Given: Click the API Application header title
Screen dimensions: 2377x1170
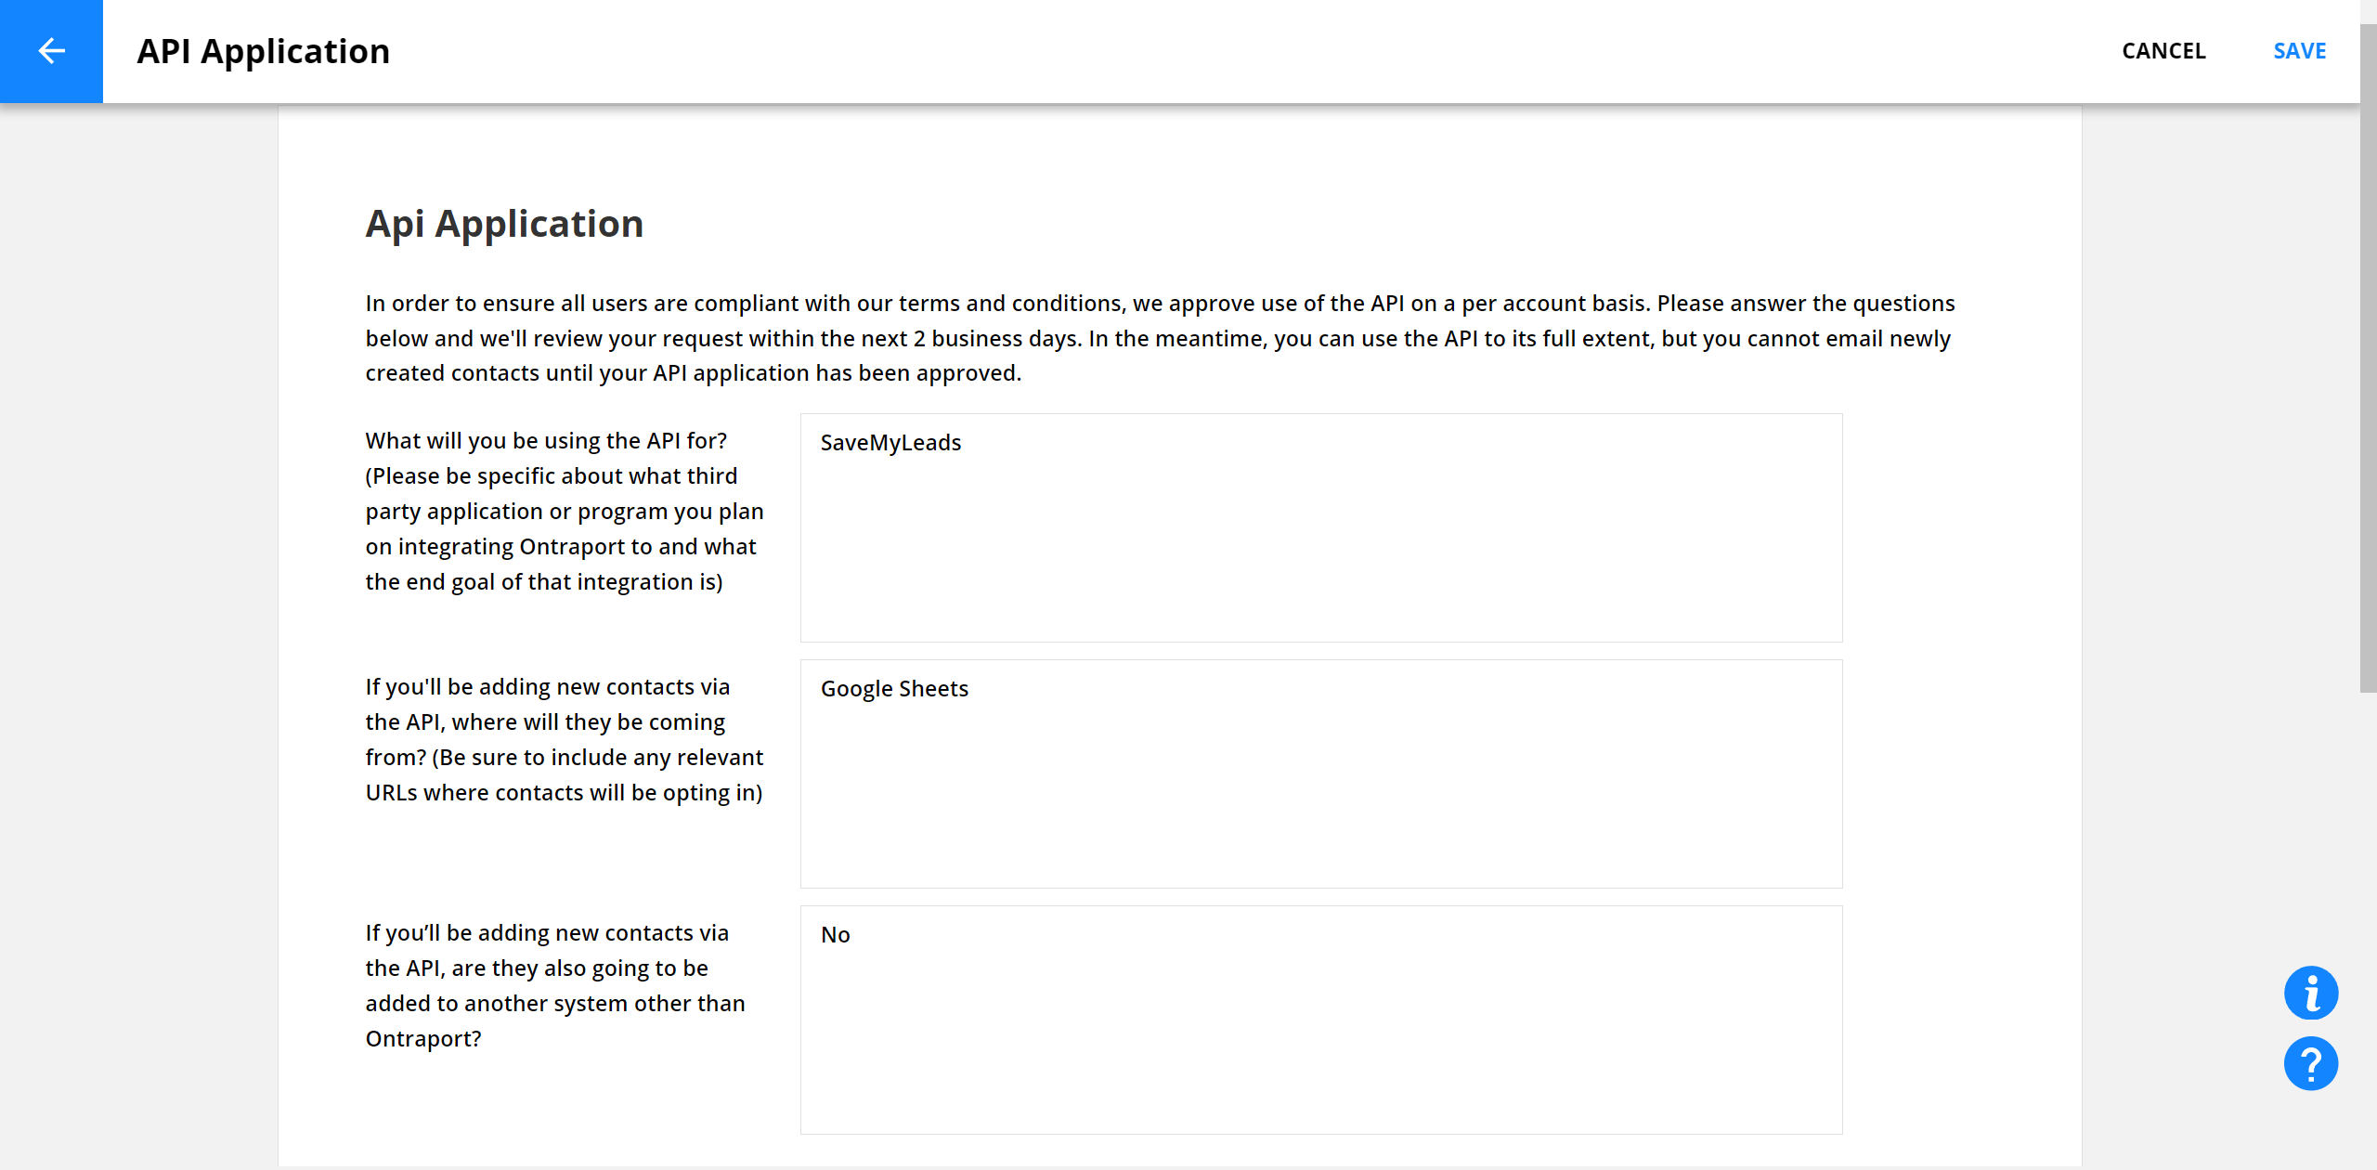Looking at the screenshot, I should tap(264, 51).
